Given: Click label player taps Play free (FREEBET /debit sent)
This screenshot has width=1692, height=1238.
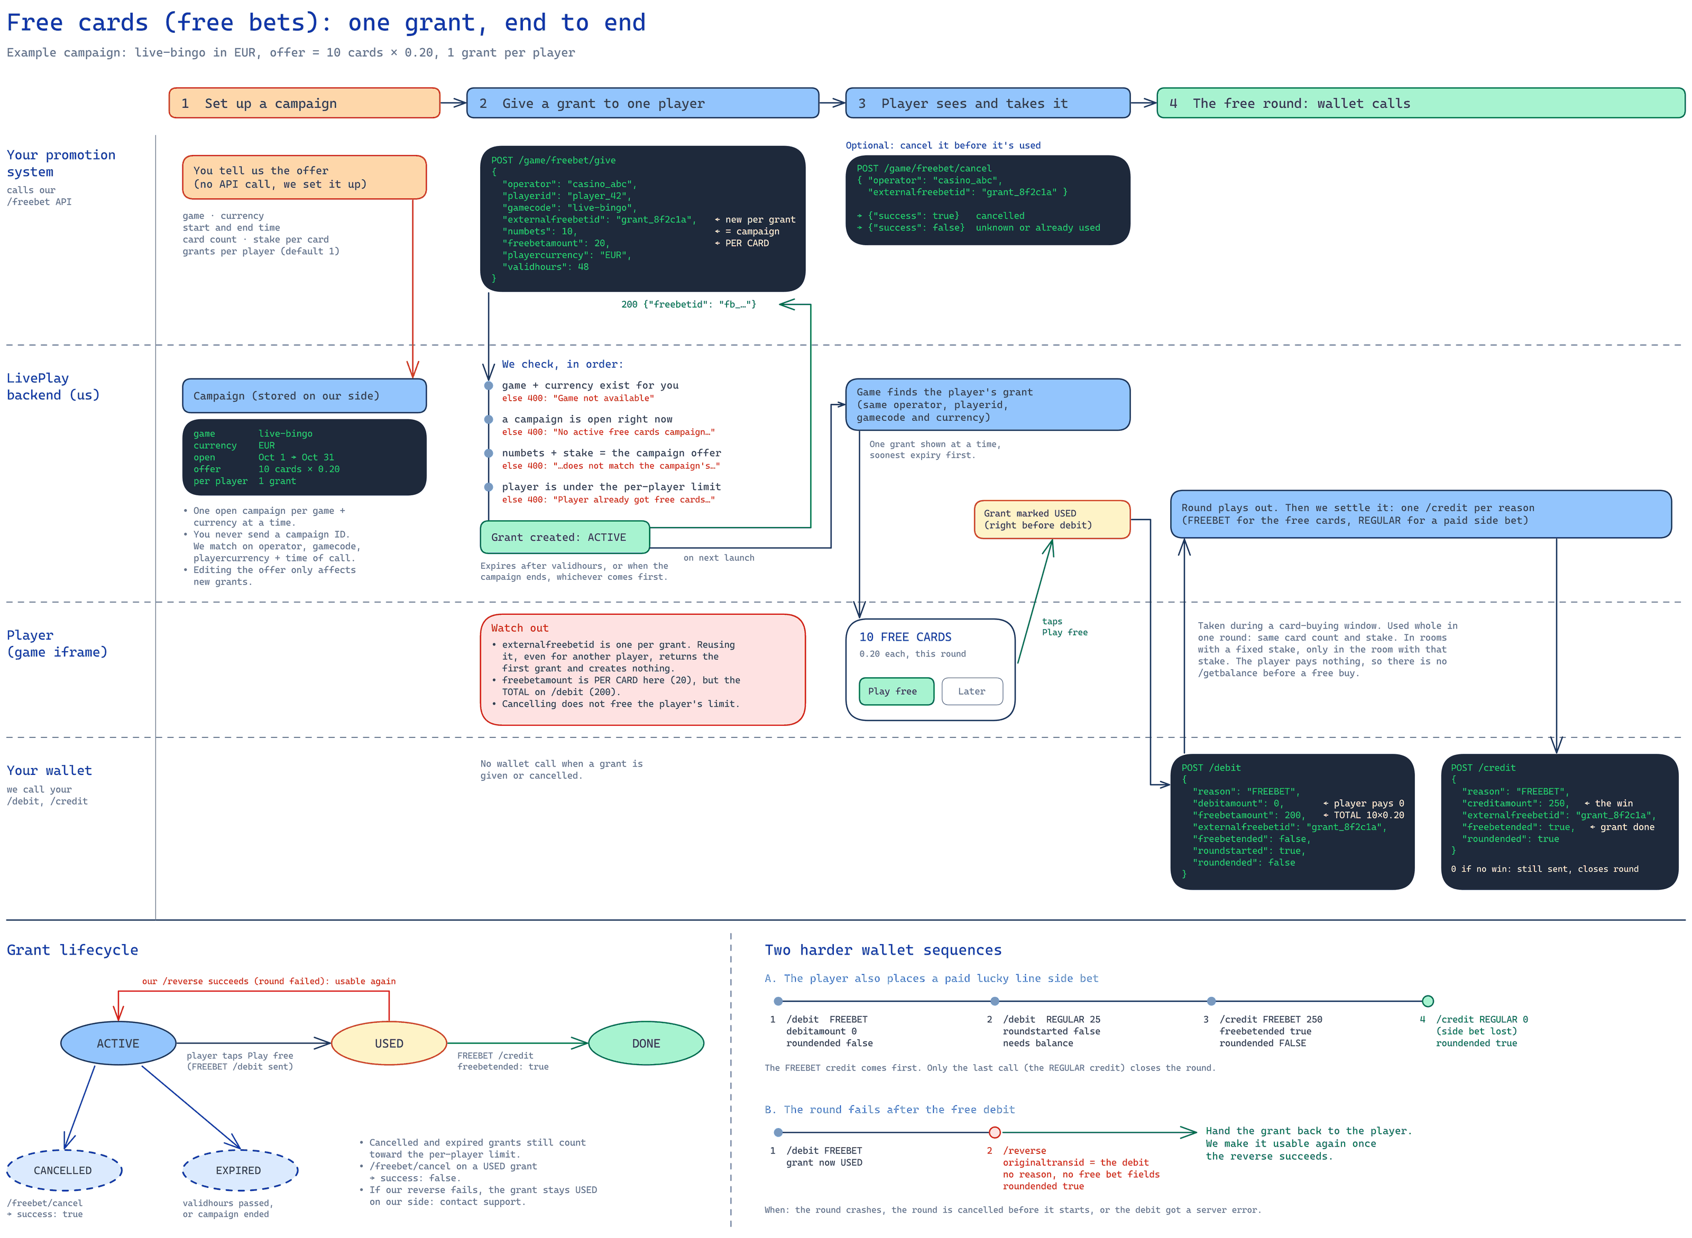Looking at the screenshot, I should point(240,1061).
